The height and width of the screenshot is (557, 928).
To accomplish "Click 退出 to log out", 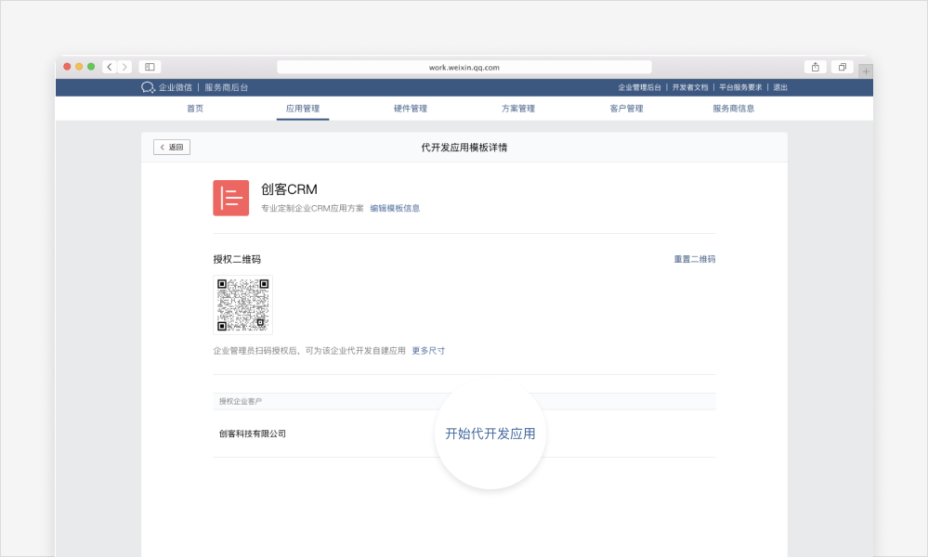I will (780, 87).
